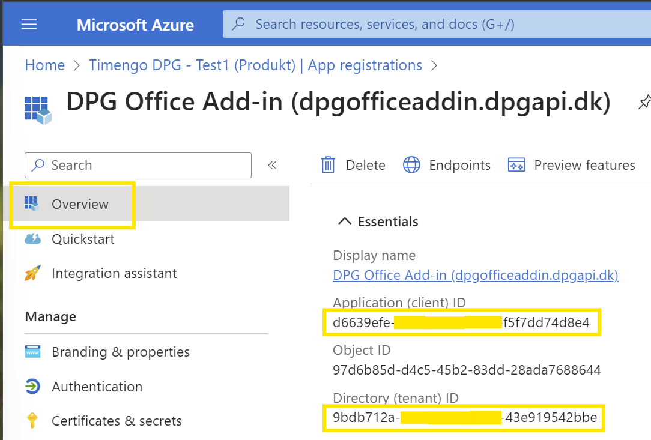Viewport: 651px width, 440px height.
Task: Click the Branding & properties icon
Action: (x=32, y=352)
